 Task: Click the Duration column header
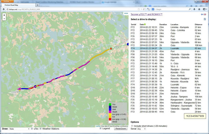click(x=163, y=24)
